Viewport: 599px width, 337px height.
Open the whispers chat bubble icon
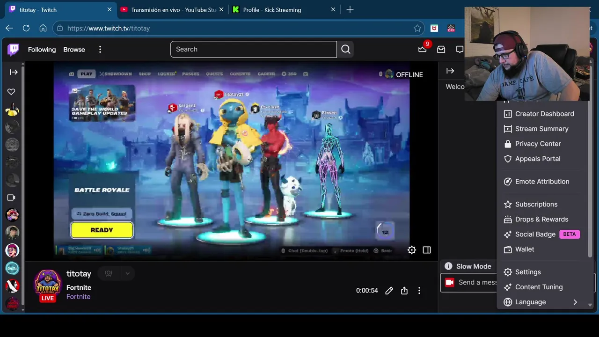coord(460,49)
